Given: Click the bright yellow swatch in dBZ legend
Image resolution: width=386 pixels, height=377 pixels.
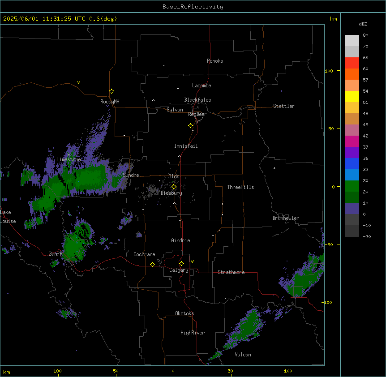Looking at the screenshot, I should [352, 96].
